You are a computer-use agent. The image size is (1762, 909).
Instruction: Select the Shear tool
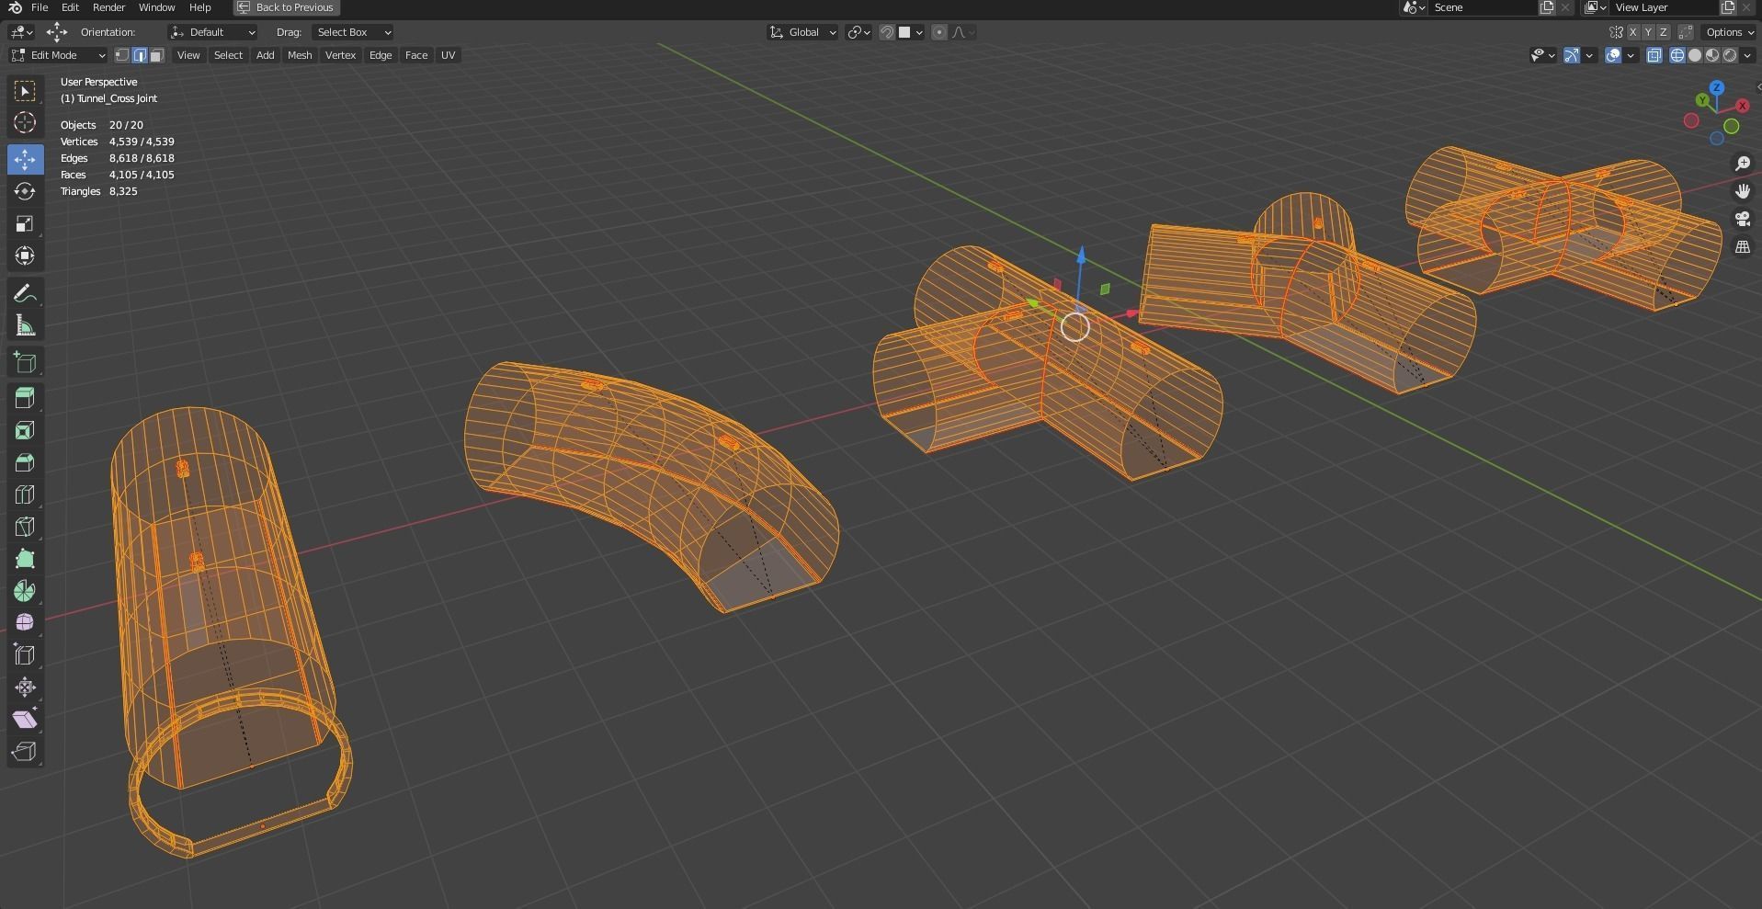[25, 720]
